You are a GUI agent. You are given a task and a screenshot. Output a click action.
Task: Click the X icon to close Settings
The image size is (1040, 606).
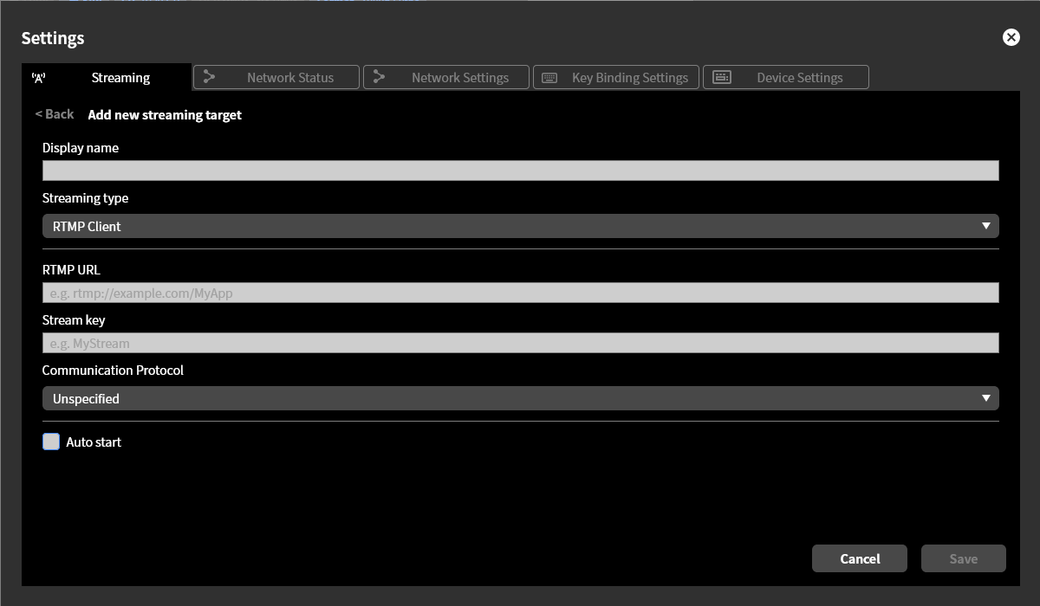[x=1011, y=36]
